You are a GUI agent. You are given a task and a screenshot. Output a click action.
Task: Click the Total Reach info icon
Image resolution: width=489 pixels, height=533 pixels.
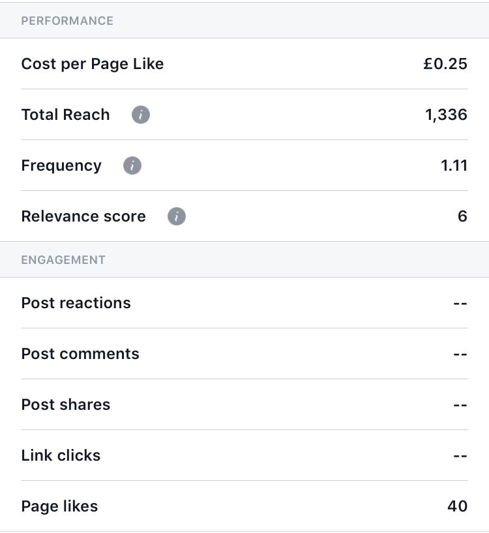141,115
